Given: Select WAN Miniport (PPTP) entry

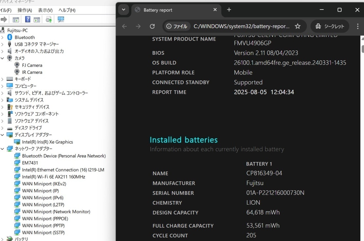Looking at the screenshot, I should tap(43, 226).
